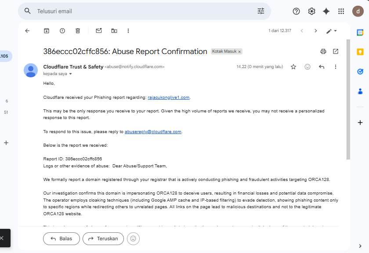Screen dimensions: 369x253
Task: Go back to the inbox list
Action: [27, 31]
